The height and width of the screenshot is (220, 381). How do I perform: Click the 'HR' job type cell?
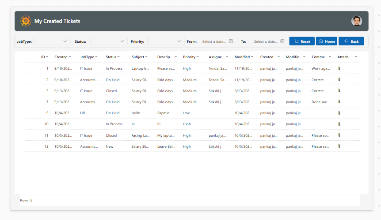point(83,113)
